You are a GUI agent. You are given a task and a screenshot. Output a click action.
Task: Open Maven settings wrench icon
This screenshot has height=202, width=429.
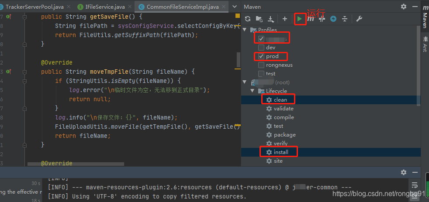359,19
